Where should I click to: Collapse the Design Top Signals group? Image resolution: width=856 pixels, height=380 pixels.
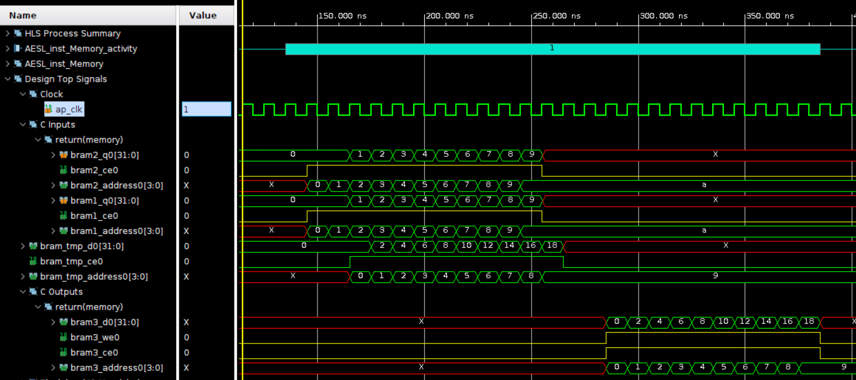click(x=7, y=79)
